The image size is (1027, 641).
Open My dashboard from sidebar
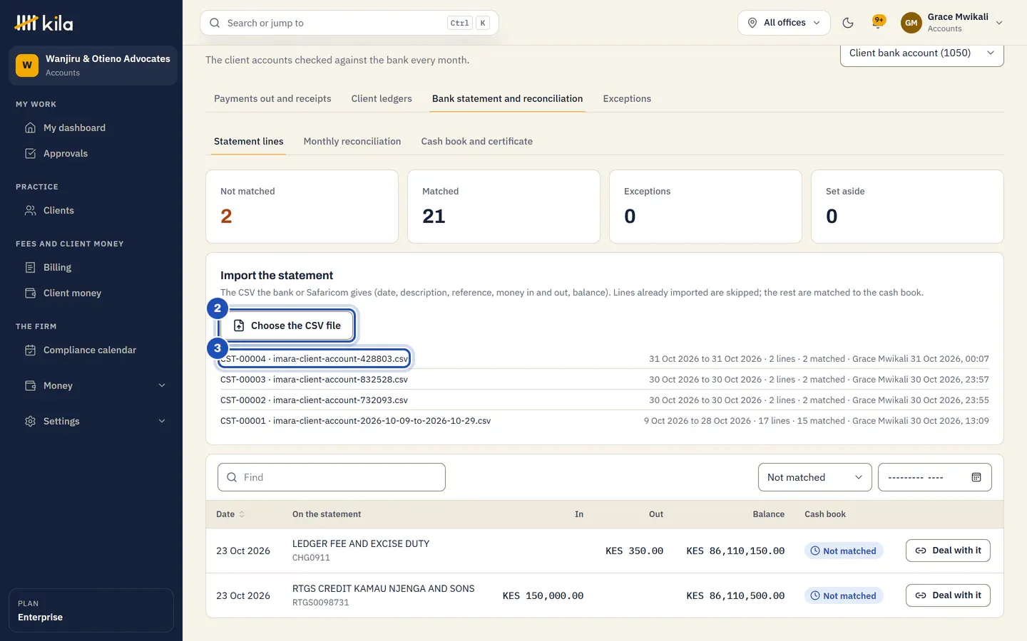91,128
